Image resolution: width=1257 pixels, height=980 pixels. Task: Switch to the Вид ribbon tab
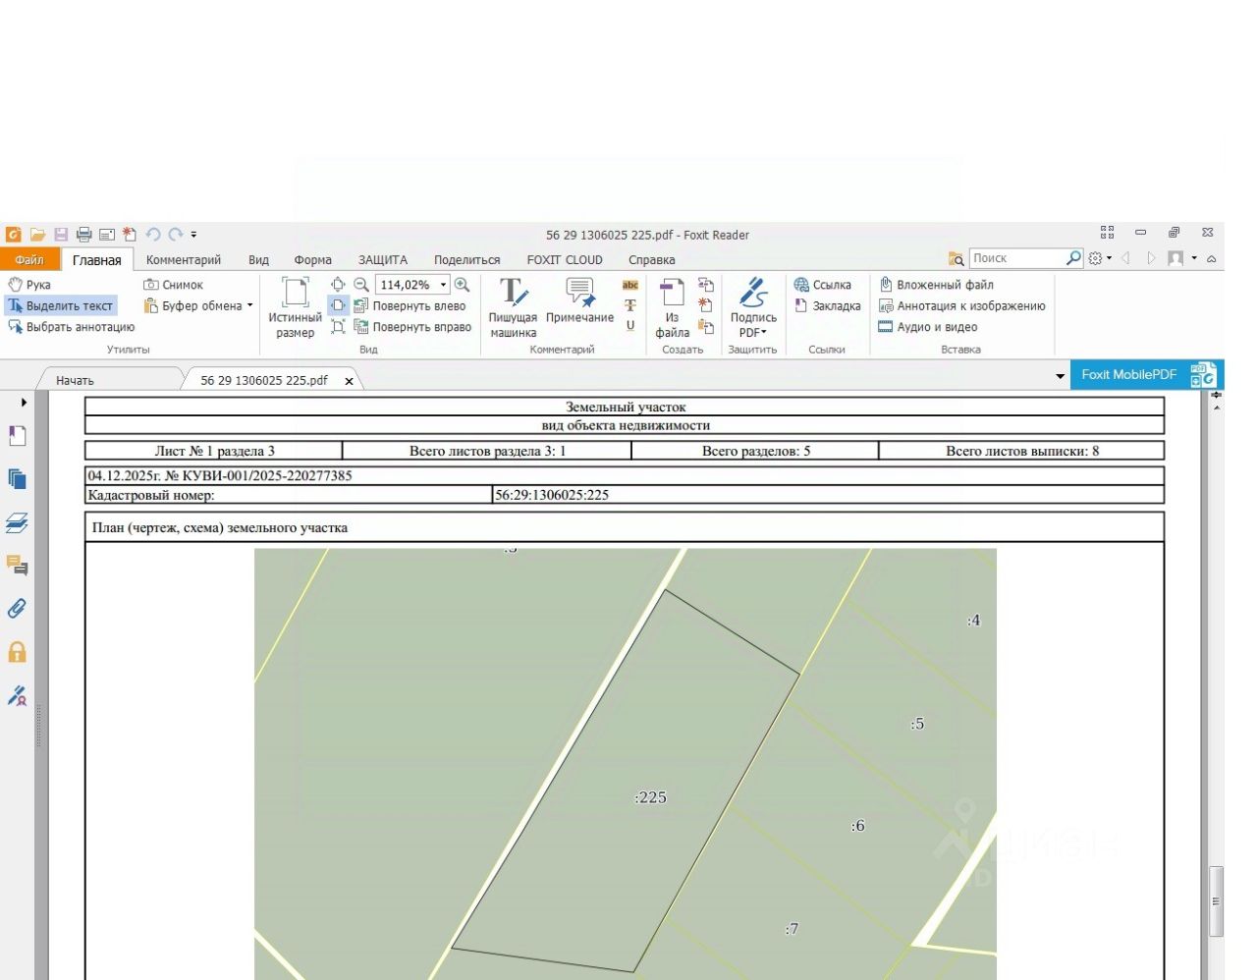258,260
